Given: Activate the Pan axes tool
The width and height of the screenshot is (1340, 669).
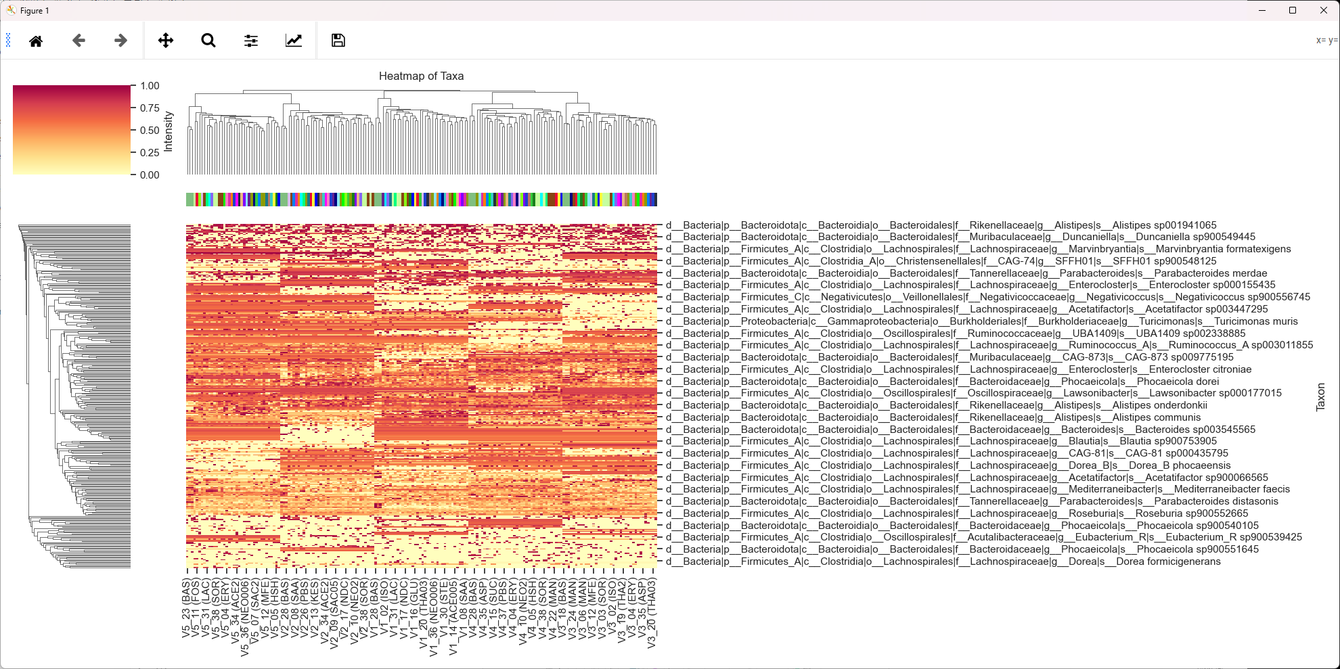Looking at the screenshot, I should pos(166,41).
